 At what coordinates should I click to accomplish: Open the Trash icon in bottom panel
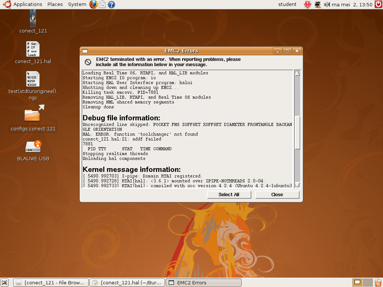click(x=379, y=283)
